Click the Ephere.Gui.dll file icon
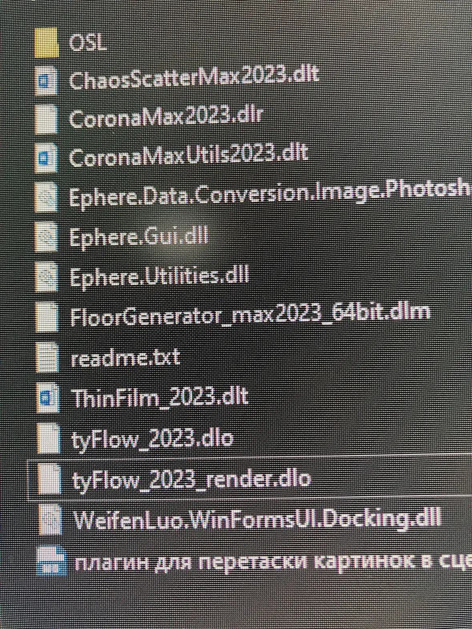The image size is (472, 629). [x=46, y=236]
